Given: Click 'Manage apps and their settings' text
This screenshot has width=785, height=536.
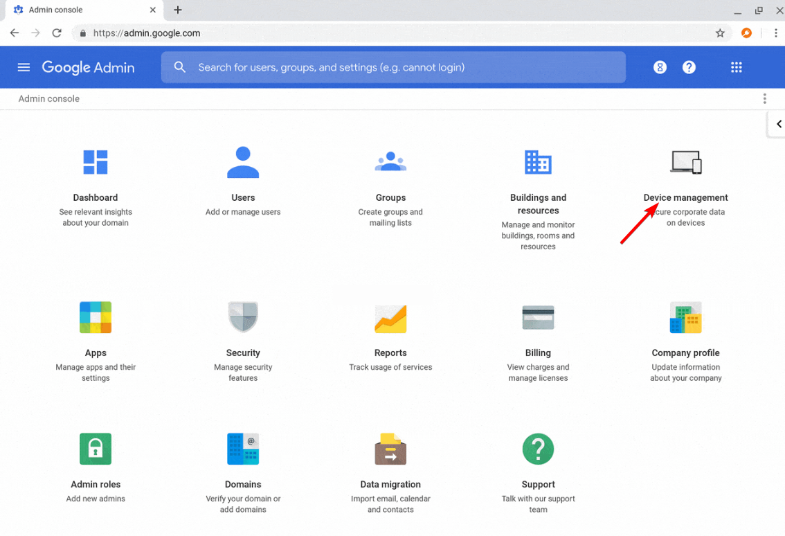Looking at the screenshot, I should [x=95, y=373].
